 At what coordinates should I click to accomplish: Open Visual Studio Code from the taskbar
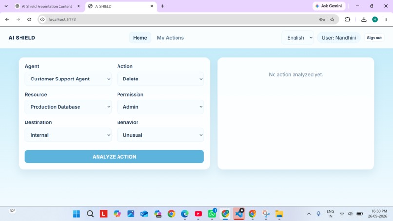click(x=238, y=214)
